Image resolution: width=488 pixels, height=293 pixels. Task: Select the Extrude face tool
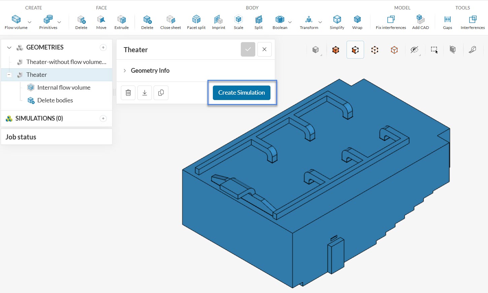pos(122,22)
